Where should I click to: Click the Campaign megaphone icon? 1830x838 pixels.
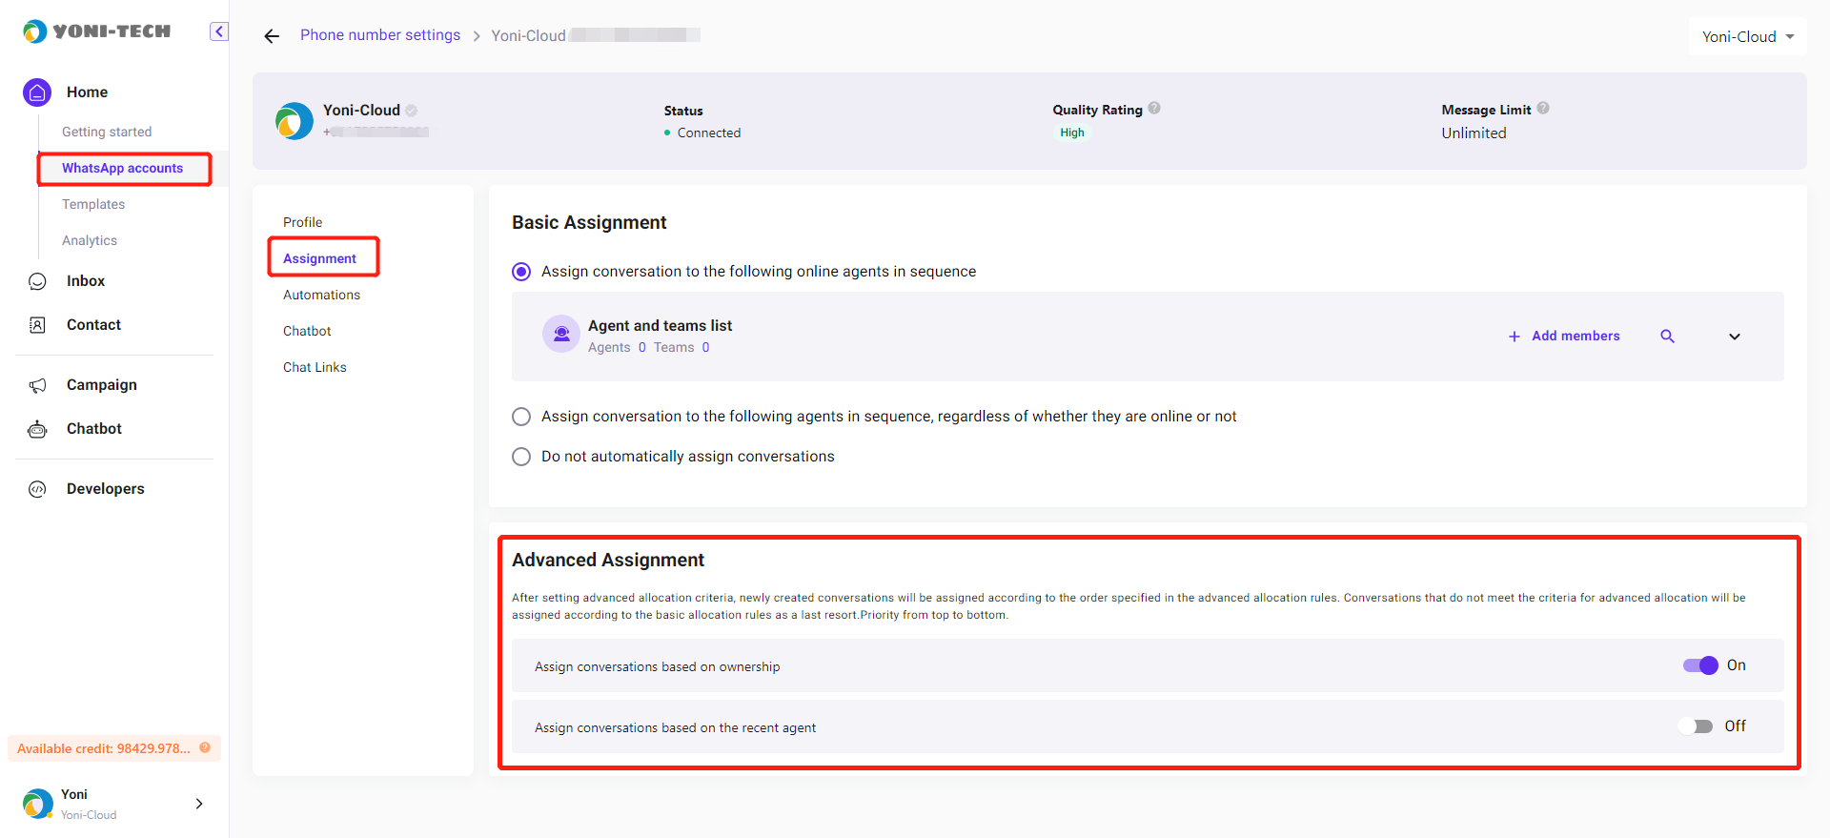pyautogui.click(x=37, y=385)
